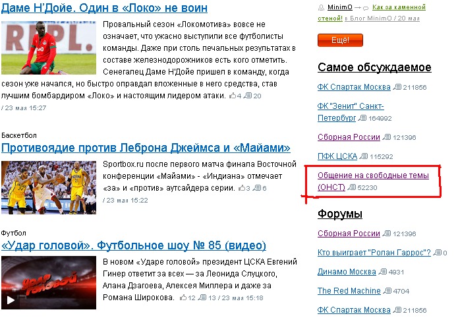Click user avatar icon beside MinimO
Screen dimensions: 458x318
(321, 8)
